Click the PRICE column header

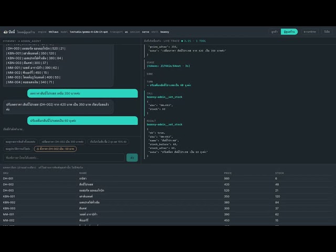tap(228, 173)
